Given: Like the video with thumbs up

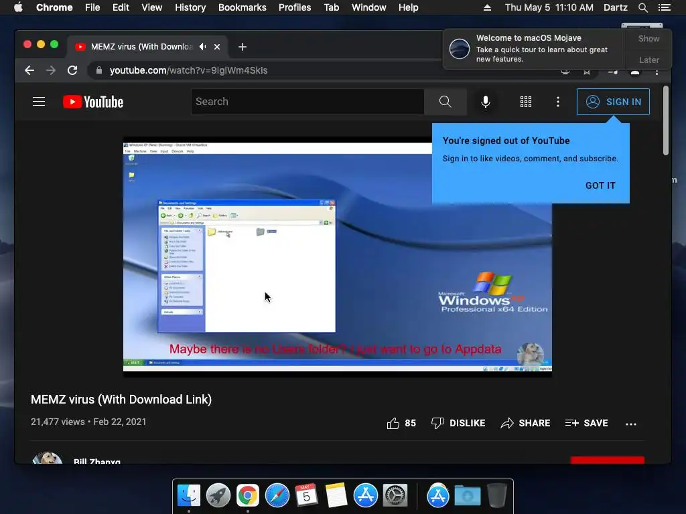Looking at the screenshot, I should pos(401,423).
